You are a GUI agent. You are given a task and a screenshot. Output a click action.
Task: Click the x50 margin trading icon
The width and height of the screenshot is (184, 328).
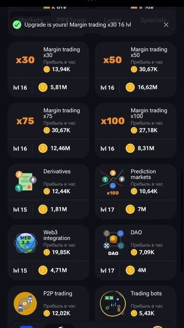112,60
